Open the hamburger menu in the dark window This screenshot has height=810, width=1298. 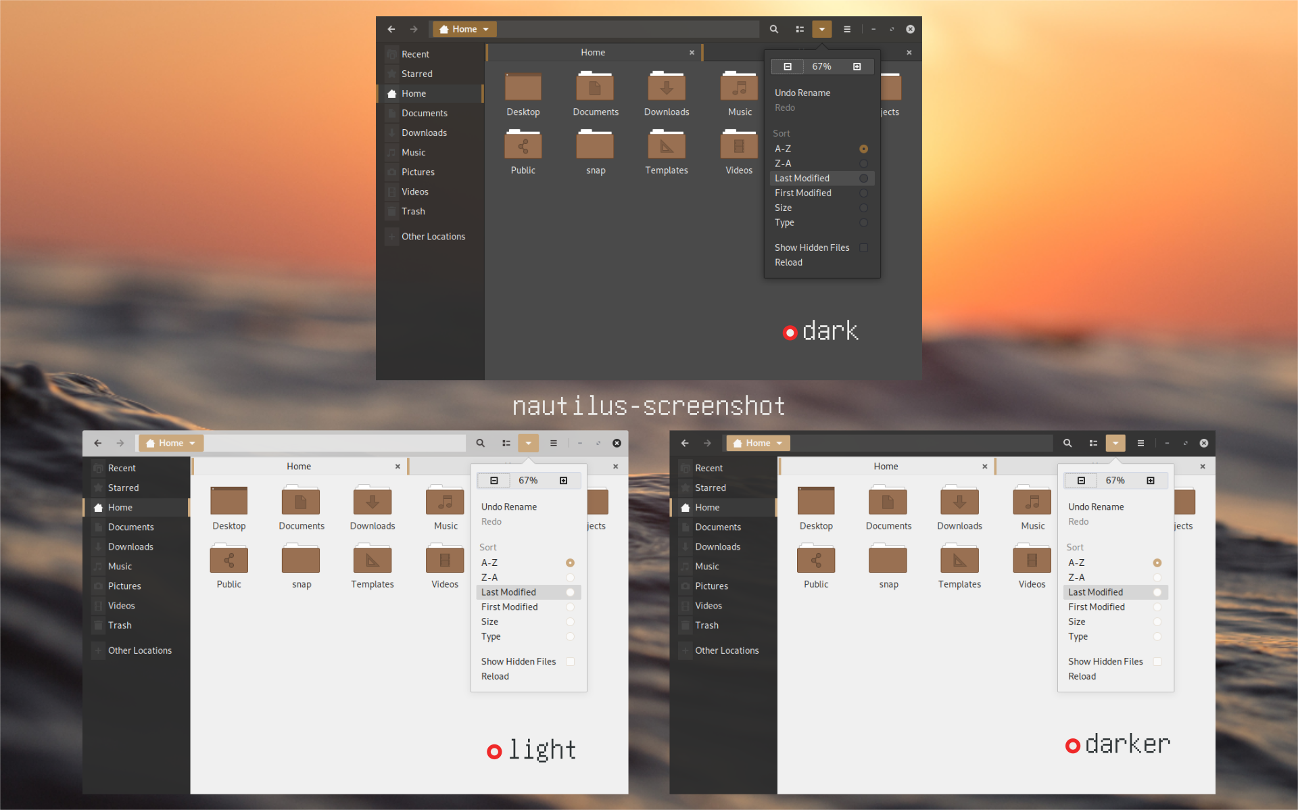coord(847,29)
